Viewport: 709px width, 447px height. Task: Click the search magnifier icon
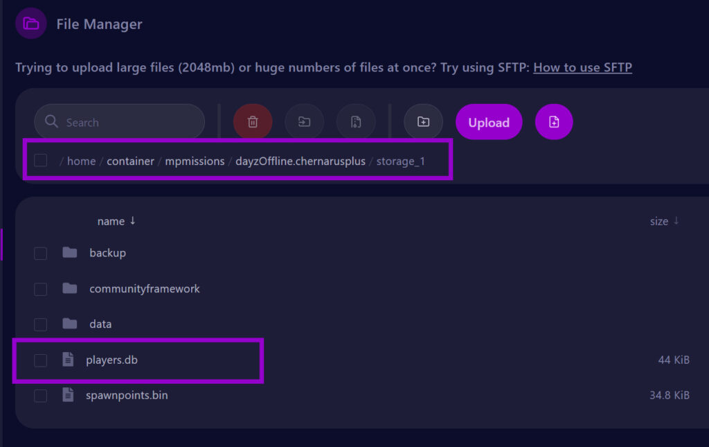[x=51, y=121]
